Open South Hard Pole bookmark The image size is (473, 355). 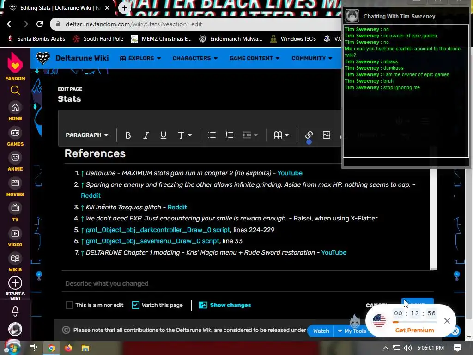point(98,39)
